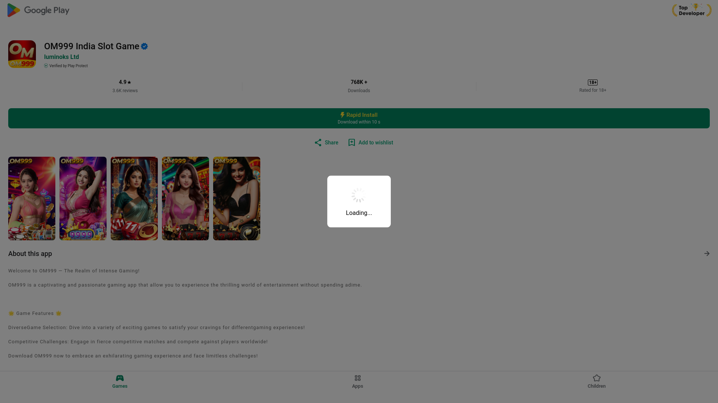Click the Downloads label under 768K

pyautogui.click(x=359, y=91)
